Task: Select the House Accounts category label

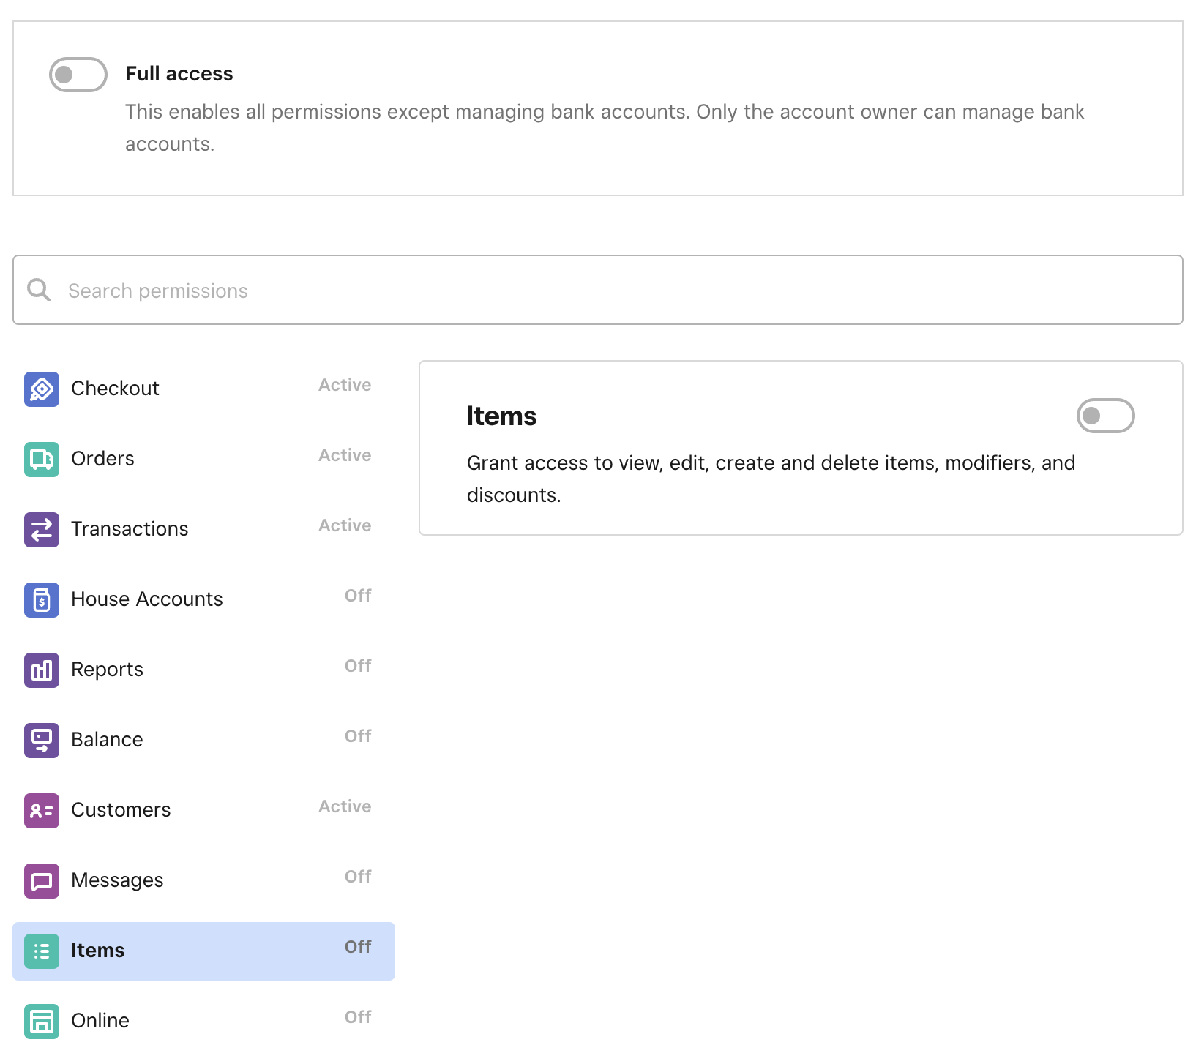Action: [147, 599]
